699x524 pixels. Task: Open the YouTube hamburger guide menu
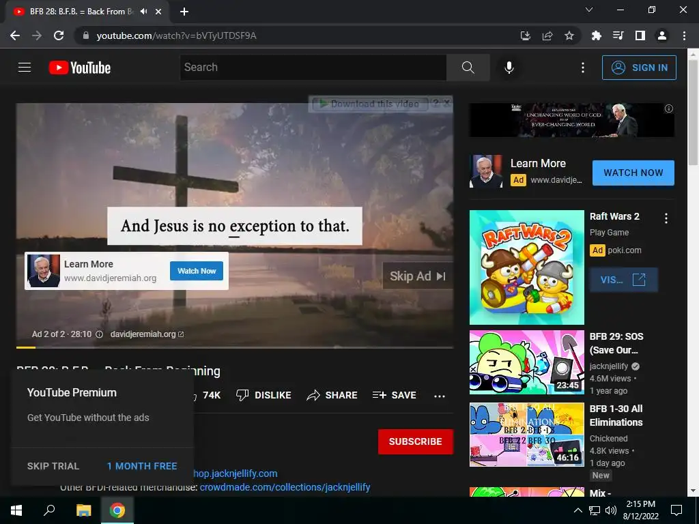pyautogui.click(x=25, y=68)
